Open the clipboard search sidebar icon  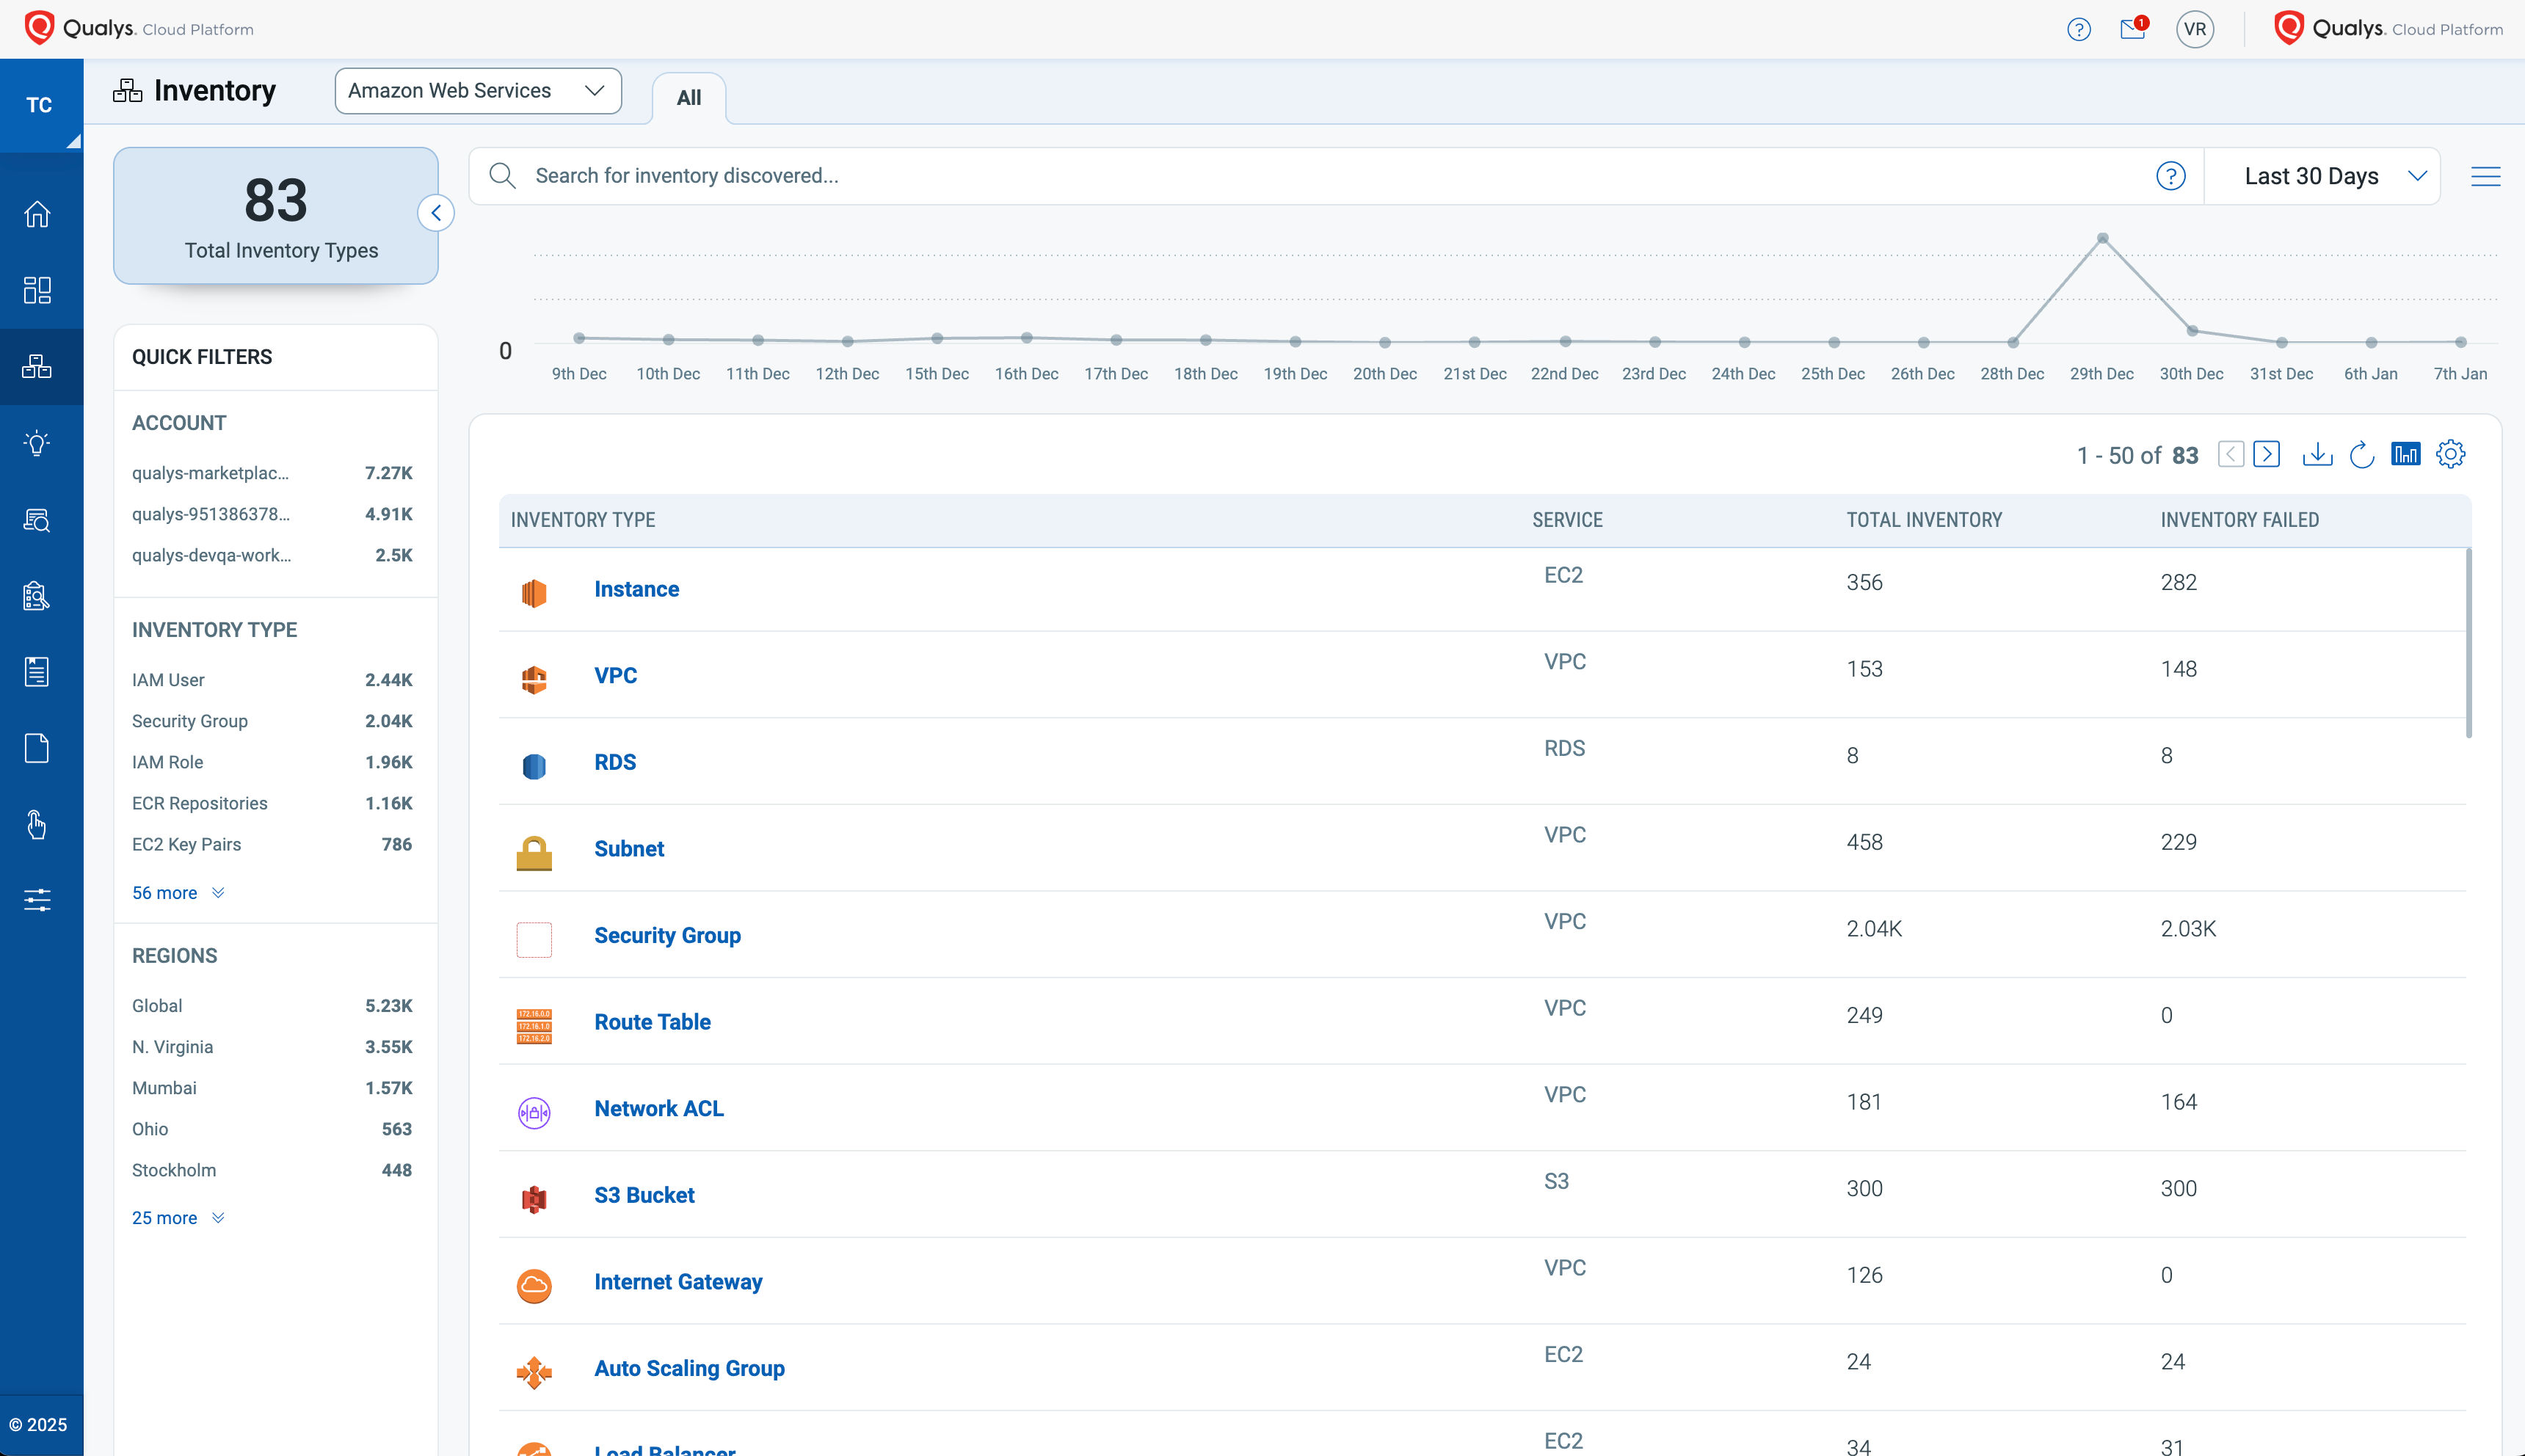coord(37,596)
